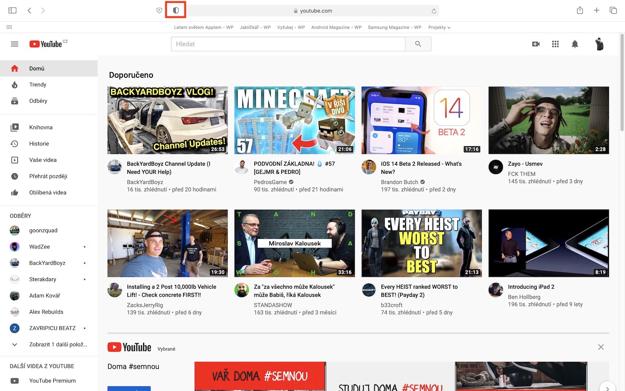Open Oblíbená videa in the sidebar
This screenshot has height=391, width=625.
[49, 193]
